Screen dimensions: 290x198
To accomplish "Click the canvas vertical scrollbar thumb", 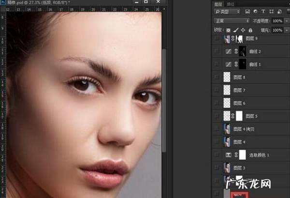I will click(x=164, y=100).
